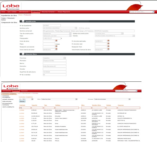The image size is (157, 142).
Task: Open Contratos incompletos sidebar item
Action: [6, 97]
